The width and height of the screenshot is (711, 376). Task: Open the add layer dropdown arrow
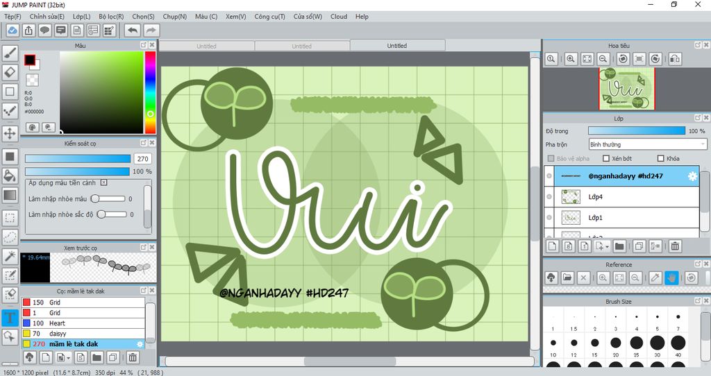point(607,247)
